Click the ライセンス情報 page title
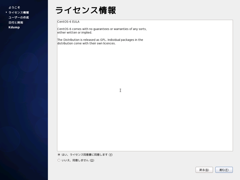 [x=86, y=10]
